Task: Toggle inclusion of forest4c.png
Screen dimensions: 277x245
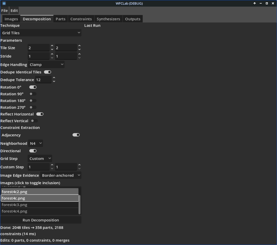Action: click(40, 198)
